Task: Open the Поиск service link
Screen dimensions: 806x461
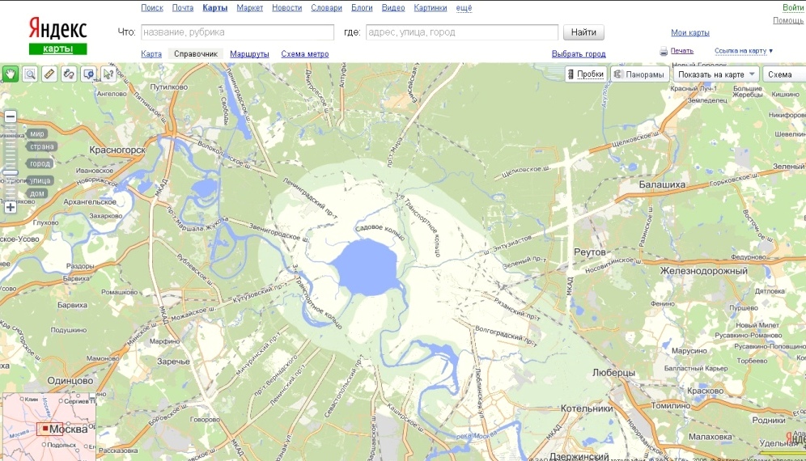Action: (x=152, y=8)
